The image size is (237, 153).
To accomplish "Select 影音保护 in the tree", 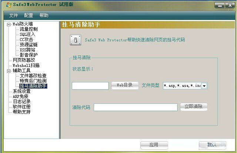I will pos(29,55).
